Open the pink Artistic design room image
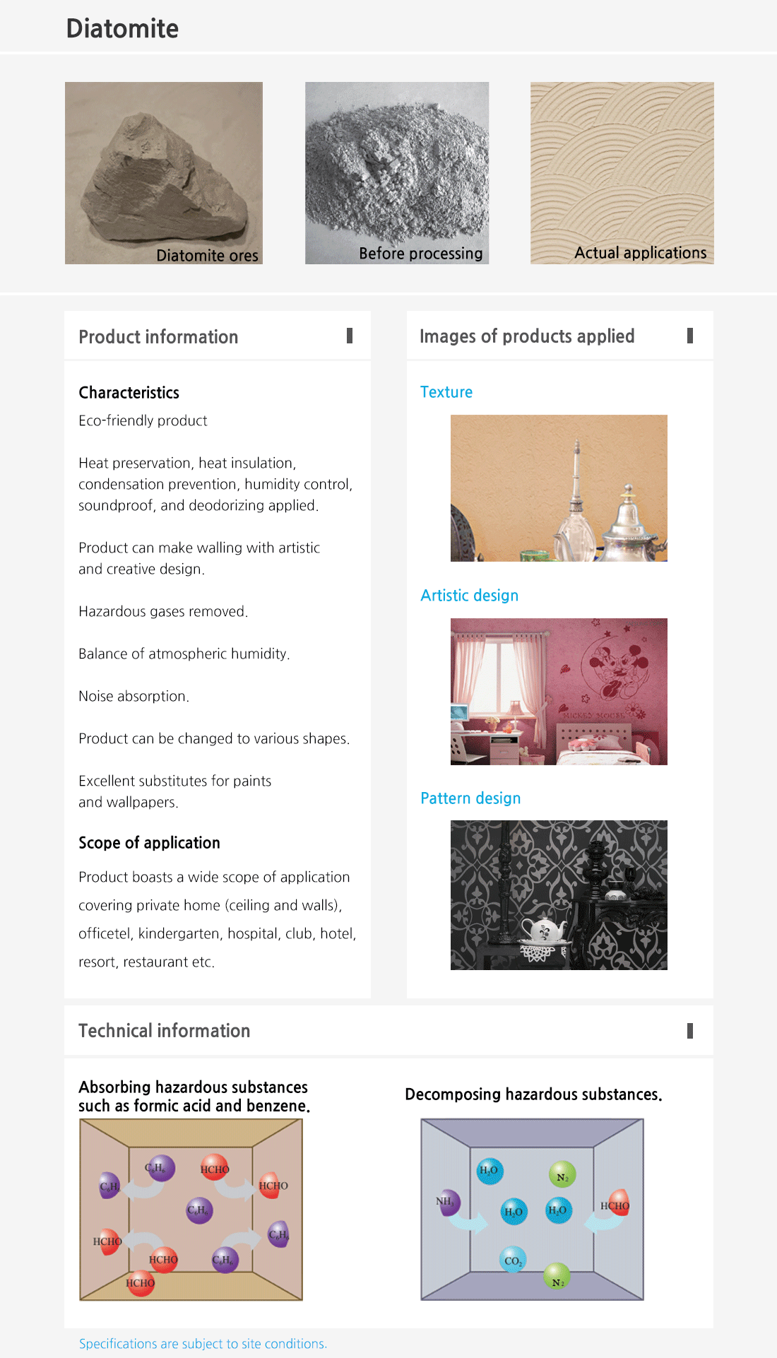This screenshot has height=1358, width=777. tap(559, 692)
